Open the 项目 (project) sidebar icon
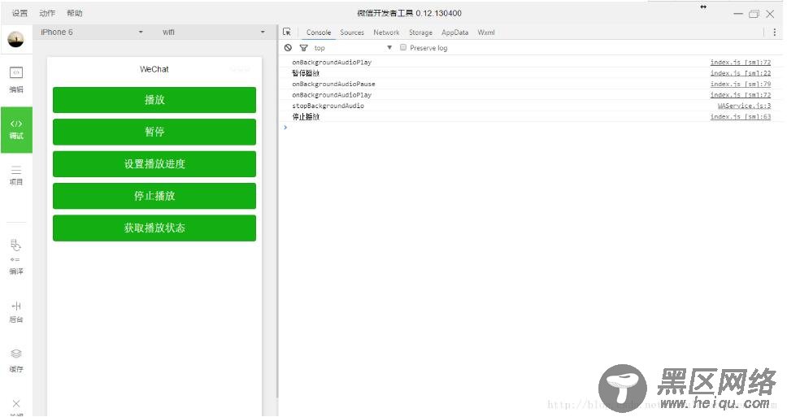Viewport: 787px width, 417px height. click(16, 176)
